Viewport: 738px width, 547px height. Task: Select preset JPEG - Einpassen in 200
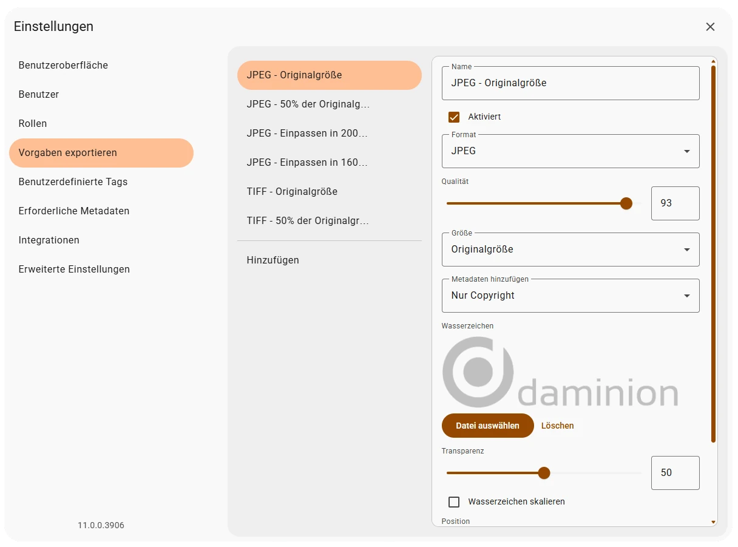[x=330, y=134]
